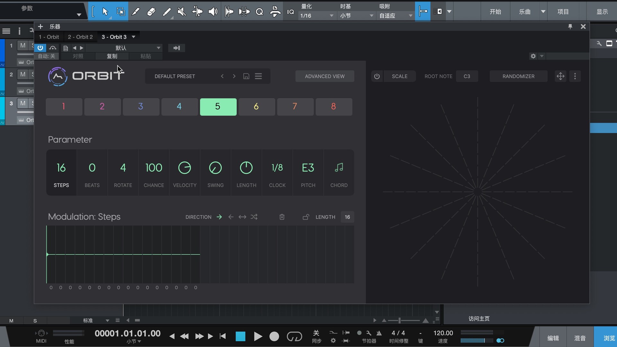Open the Orbit preset list menu
617x347 pixels.
tap(258, 76)
